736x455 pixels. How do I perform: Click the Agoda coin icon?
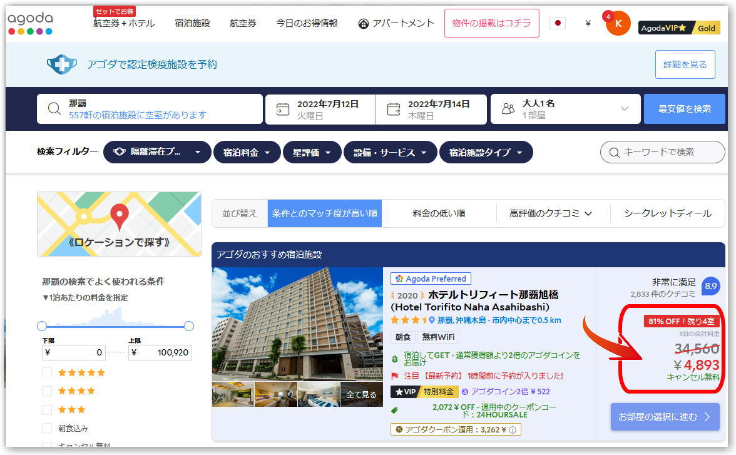[464, 392]
